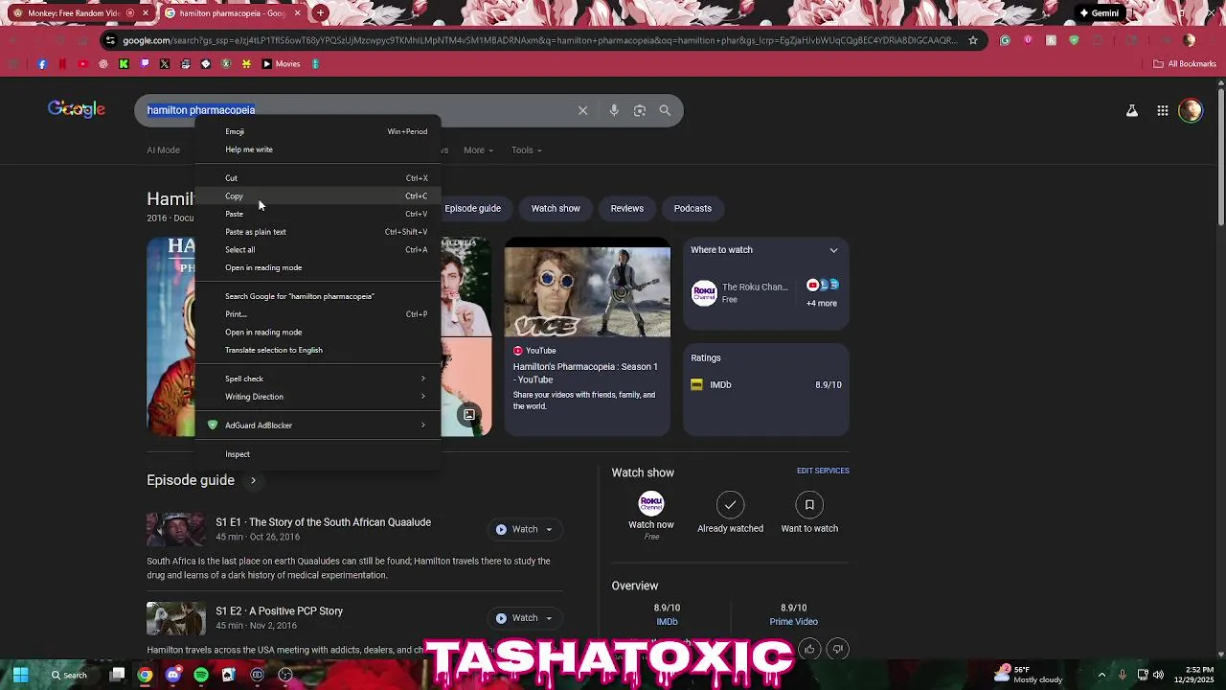1226x690 pixels.
Task: Open X (Twitter) bookmark icon
Action: (x=165, y=64)
